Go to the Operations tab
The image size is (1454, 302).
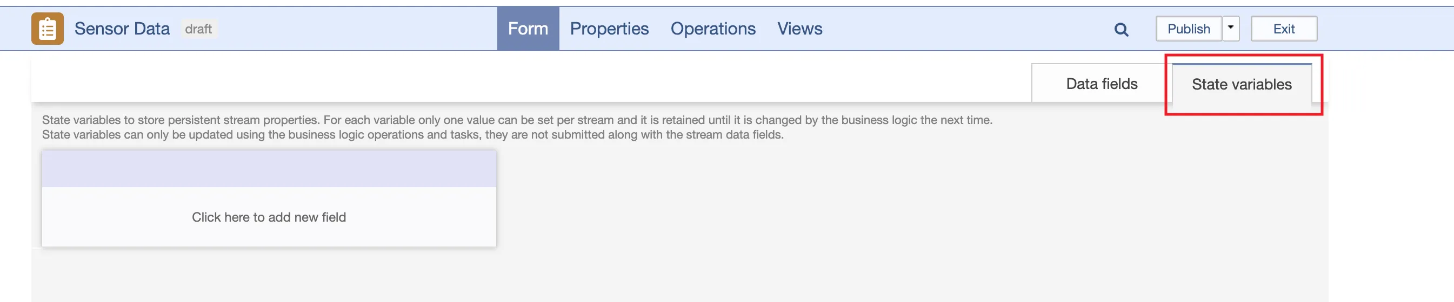pos(712,29)
